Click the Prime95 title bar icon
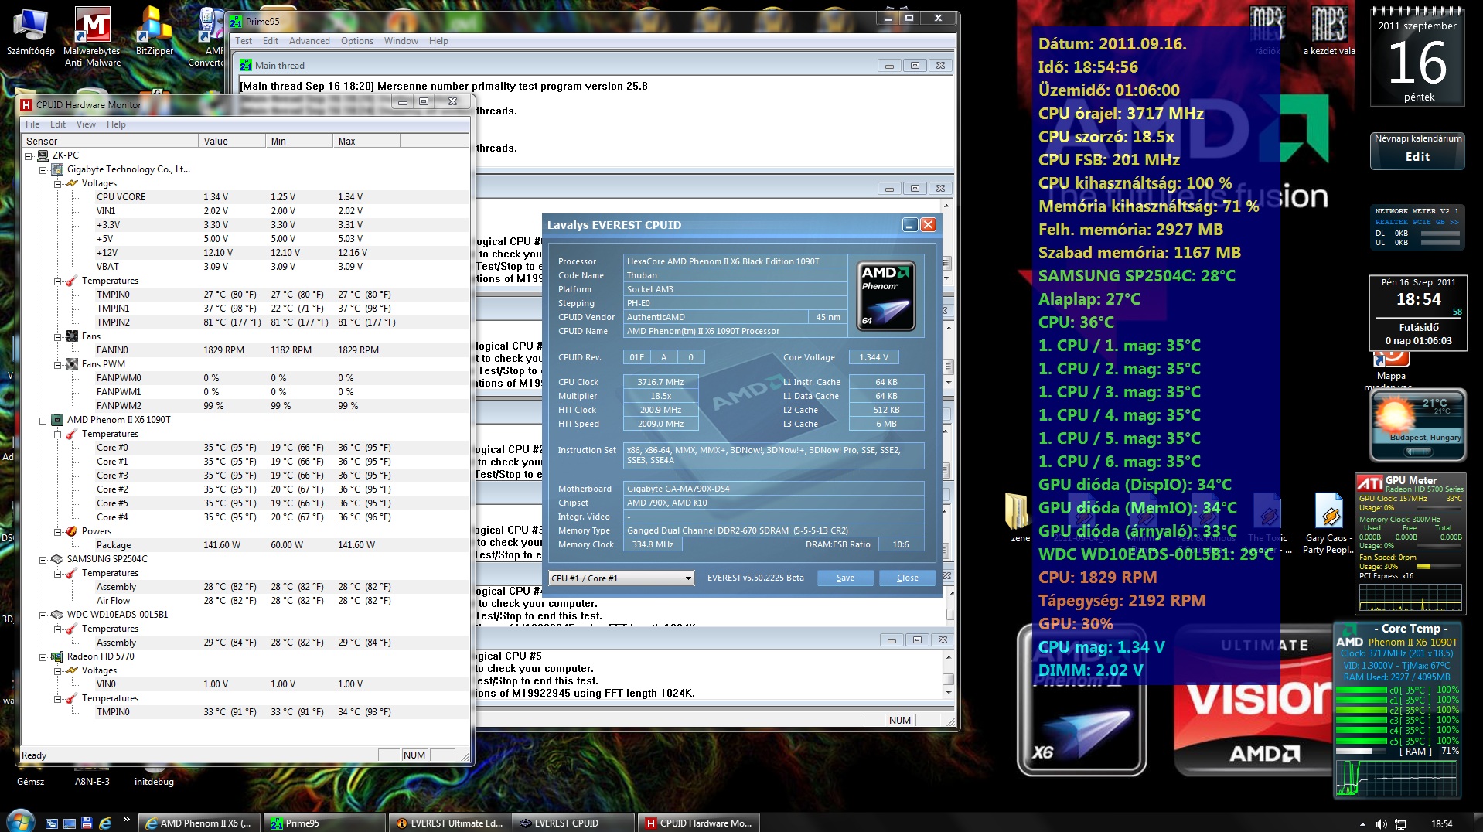The image size is (1483, 832). click(x=236, y=21)
